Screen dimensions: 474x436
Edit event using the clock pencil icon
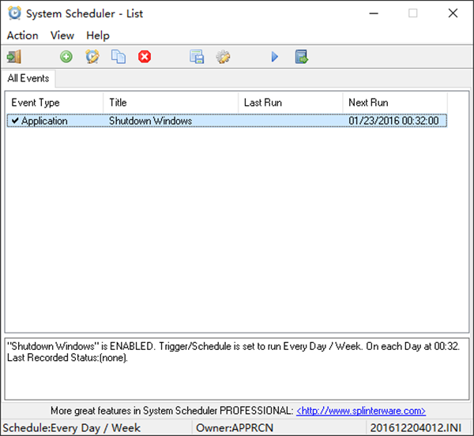(92, 57)
